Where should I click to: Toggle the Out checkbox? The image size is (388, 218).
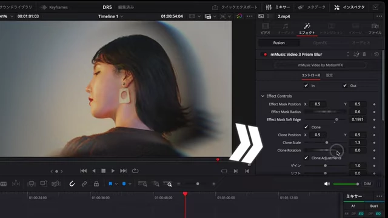point(345,85)
